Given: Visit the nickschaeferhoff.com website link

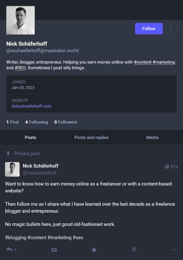Looking at the screenshot, I should [31, 106].
